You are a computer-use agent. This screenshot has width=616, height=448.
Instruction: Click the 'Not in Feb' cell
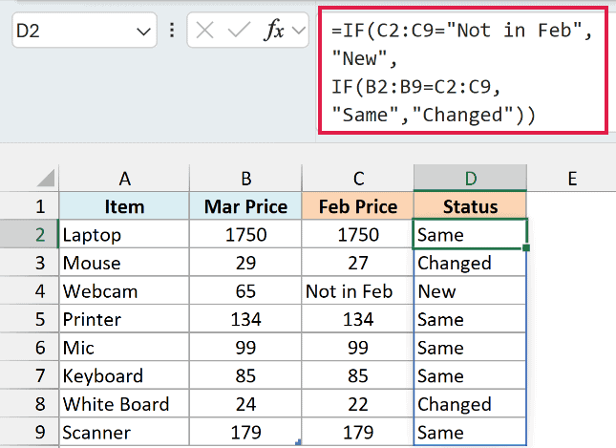[x=358, y=290]
